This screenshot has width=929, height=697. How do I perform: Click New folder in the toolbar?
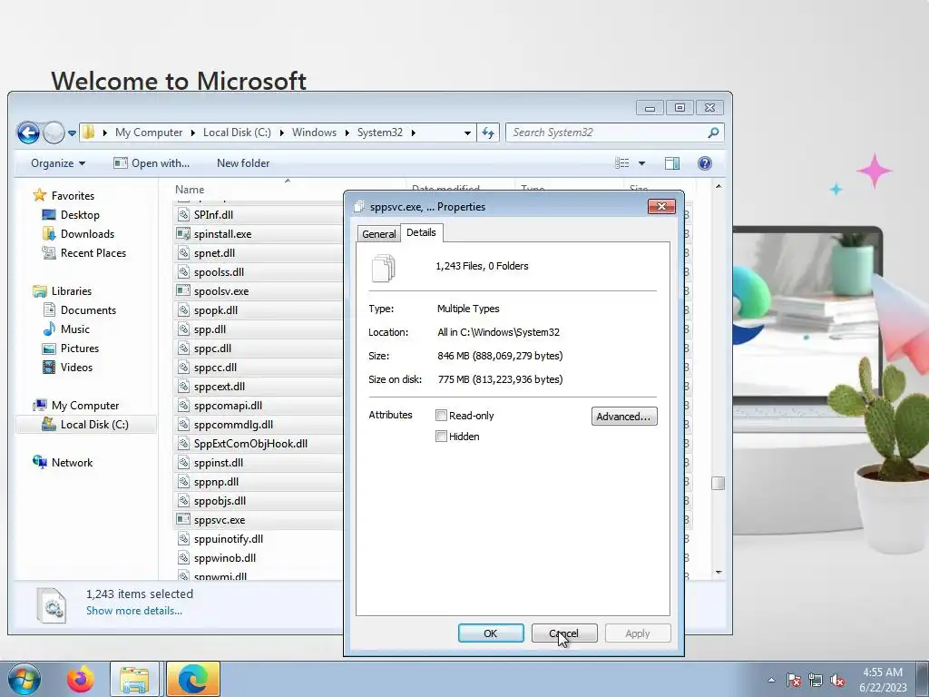243,163
